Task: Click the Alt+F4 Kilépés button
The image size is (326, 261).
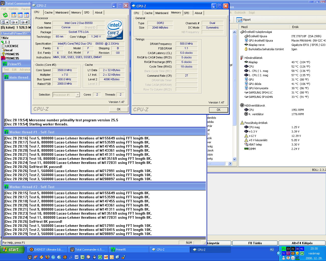Action: (x=302, y=243)
